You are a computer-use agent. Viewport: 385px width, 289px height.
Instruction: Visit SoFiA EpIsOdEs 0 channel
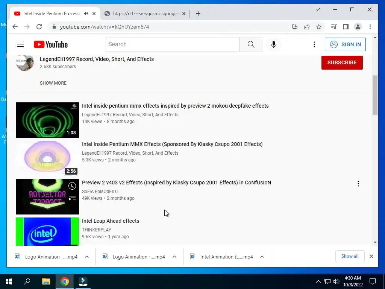pyautogui.click(x=100, y=192)
